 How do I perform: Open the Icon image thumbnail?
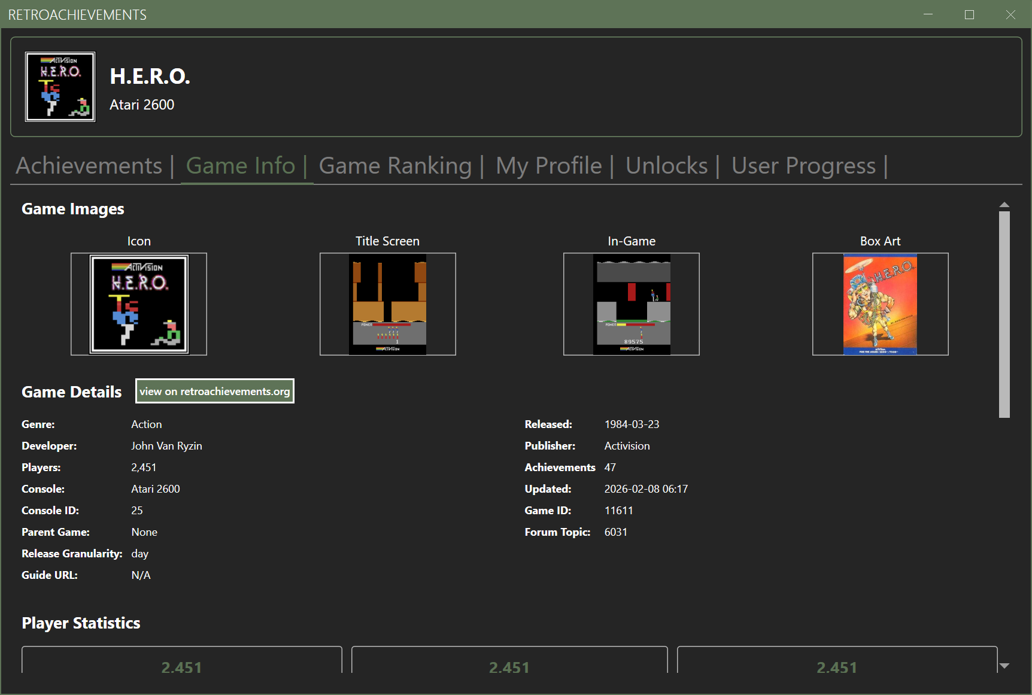[x=139, y=304]
